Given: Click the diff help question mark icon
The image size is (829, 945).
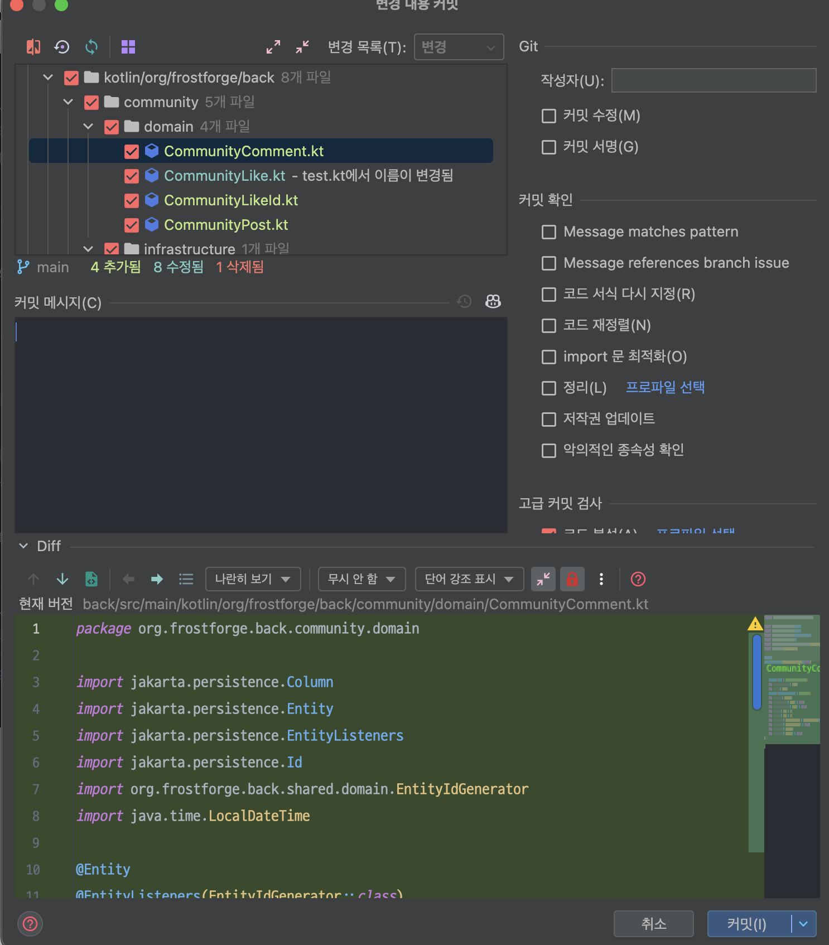Looking at the screenshot, I should [638, 579].
